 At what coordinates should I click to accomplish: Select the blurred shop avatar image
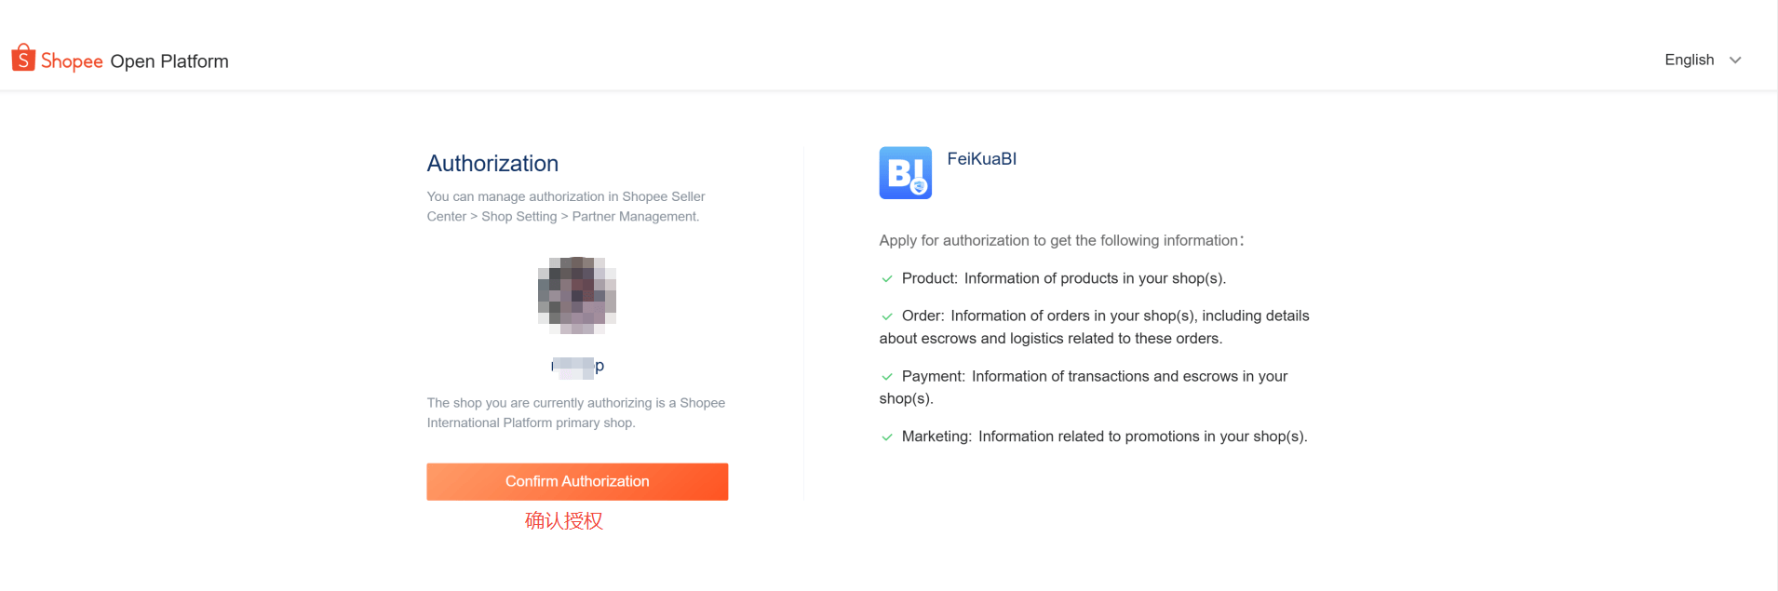[x=577, y=295]
